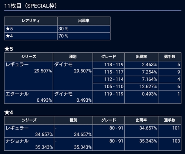Click the ★4 section heading
185x154 pixels.
[9, 112]
